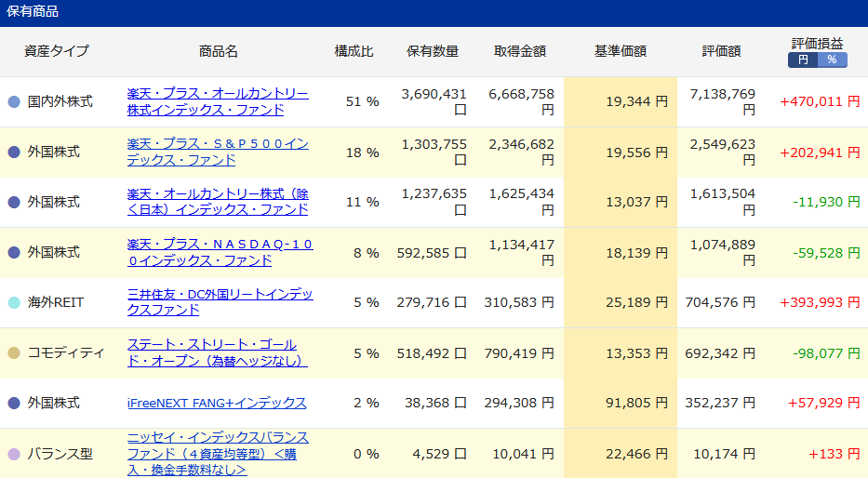The height and width of the screenshot is (478, 868).
Task: Switch 評価損益 display to 円
Action: tap(803, 60)
